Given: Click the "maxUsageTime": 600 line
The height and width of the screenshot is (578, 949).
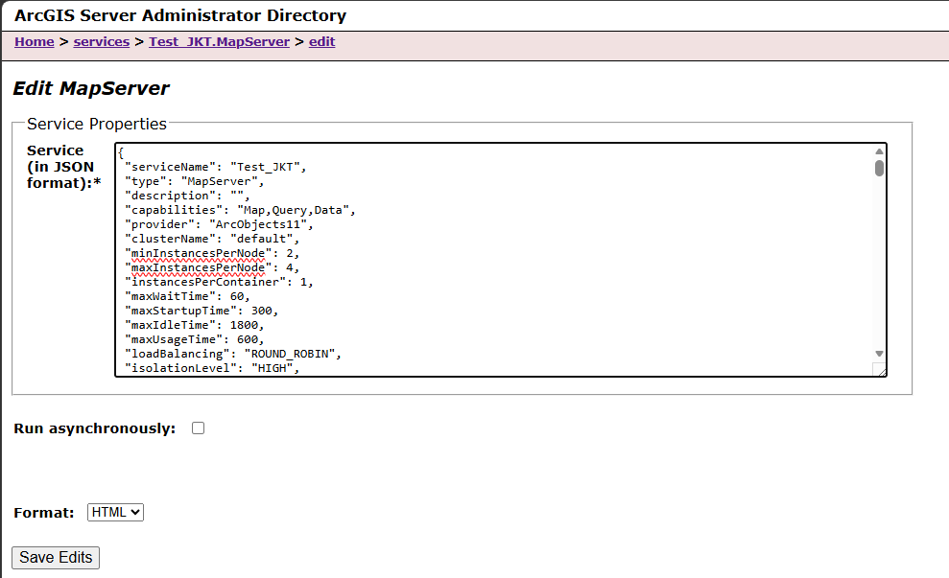Looking at the screenshot, I should coord(194,339).
